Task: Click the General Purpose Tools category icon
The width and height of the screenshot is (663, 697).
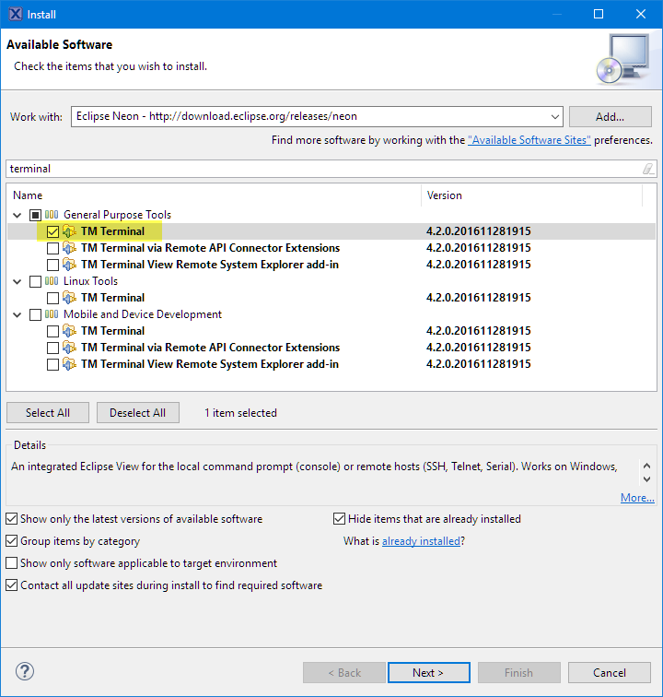Action: [52, 215]
